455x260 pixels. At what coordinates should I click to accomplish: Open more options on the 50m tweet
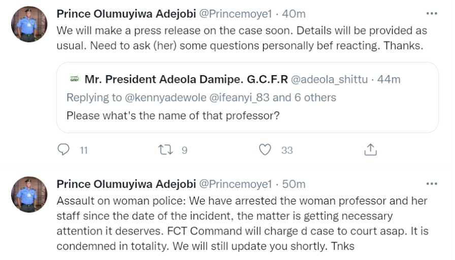point(432,184)
